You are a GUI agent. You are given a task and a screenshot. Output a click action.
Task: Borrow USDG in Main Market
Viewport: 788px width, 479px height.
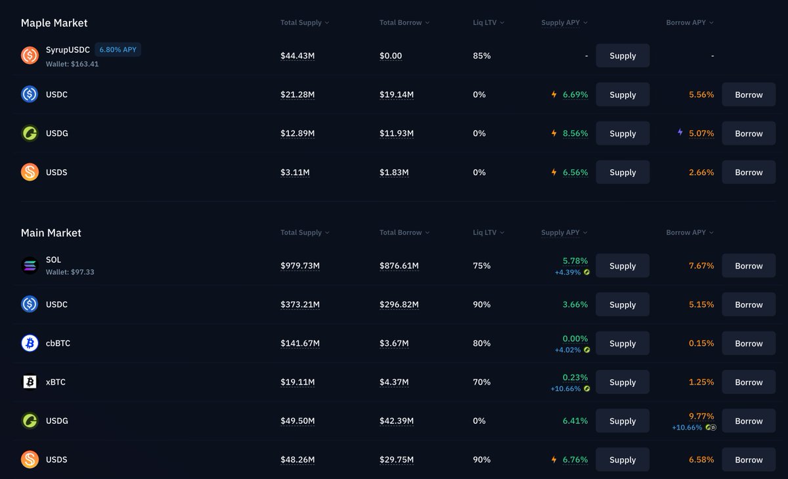pos(749,421)
